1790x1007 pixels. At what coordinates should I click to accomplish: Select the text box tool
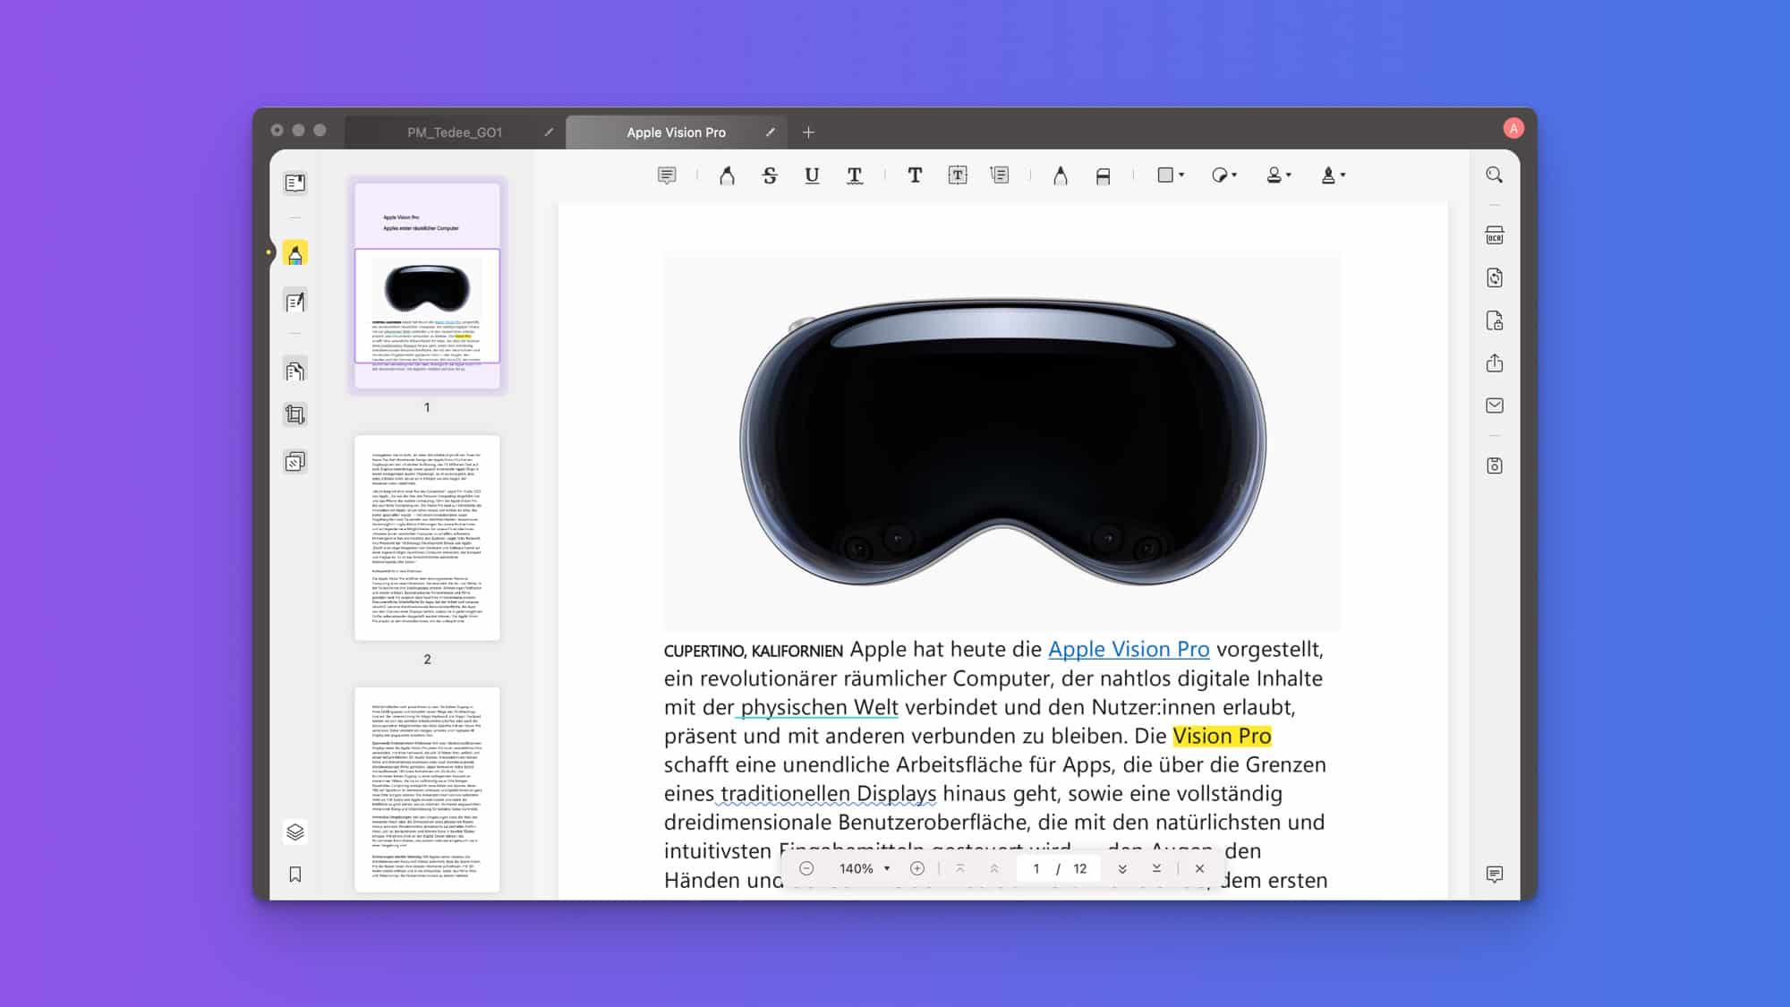click(958, 175)
